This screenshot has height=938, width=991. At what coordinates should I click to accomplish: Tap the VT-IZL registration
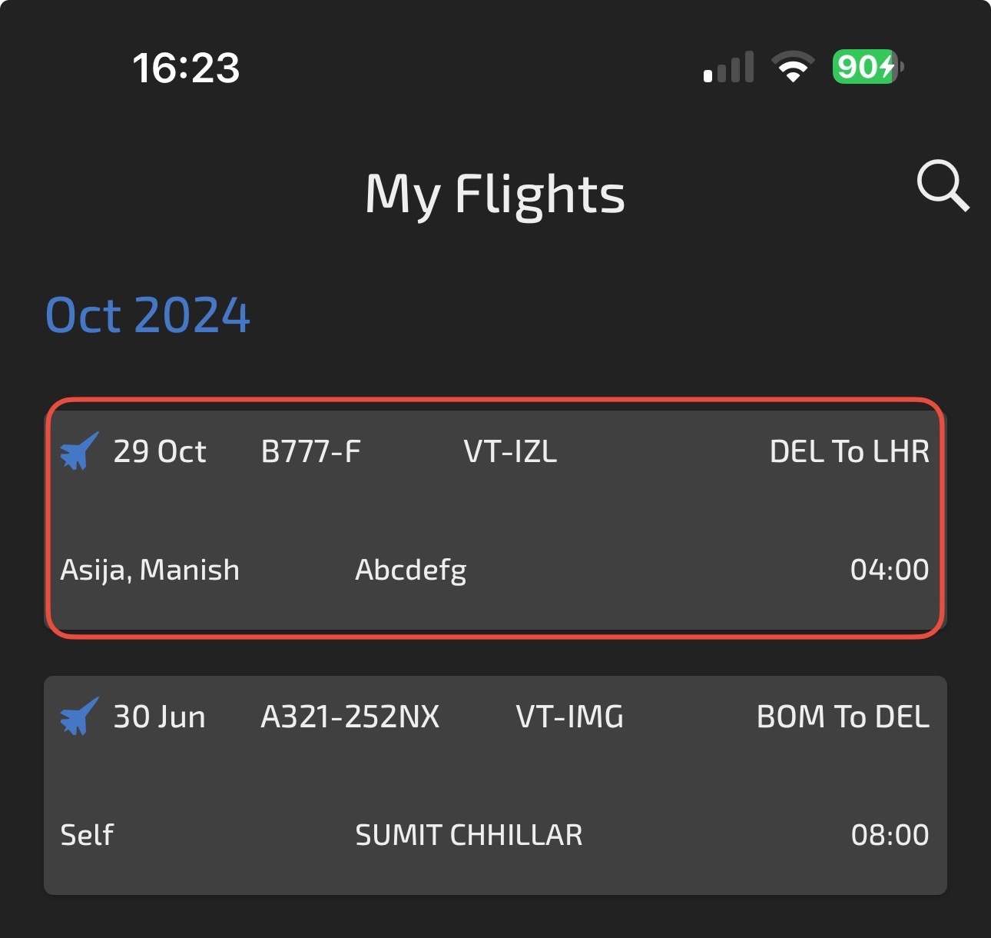coord(511,451)
